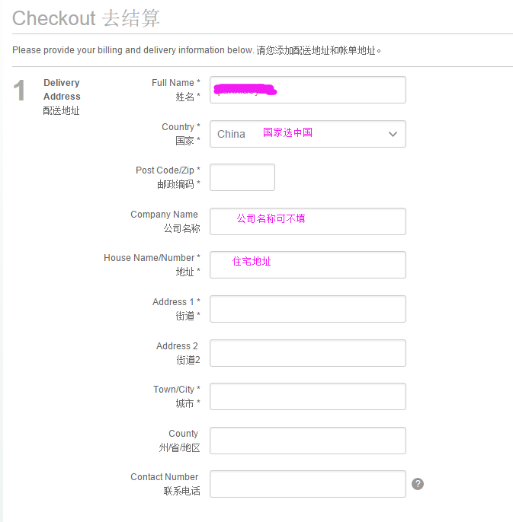
Task: Focus the Contact Number input field
Action: pos(307,484)
